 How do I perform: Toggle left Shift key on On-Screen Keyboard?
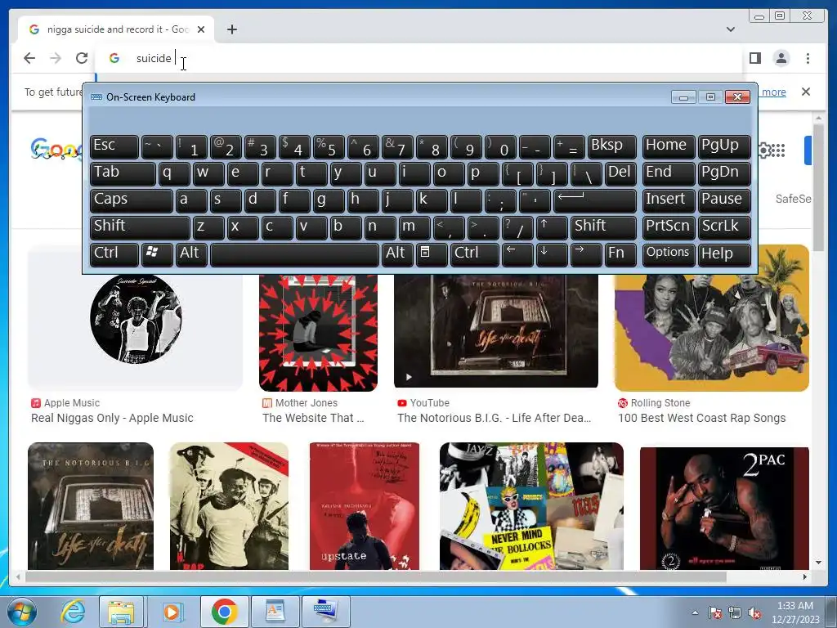pos(140,227)
